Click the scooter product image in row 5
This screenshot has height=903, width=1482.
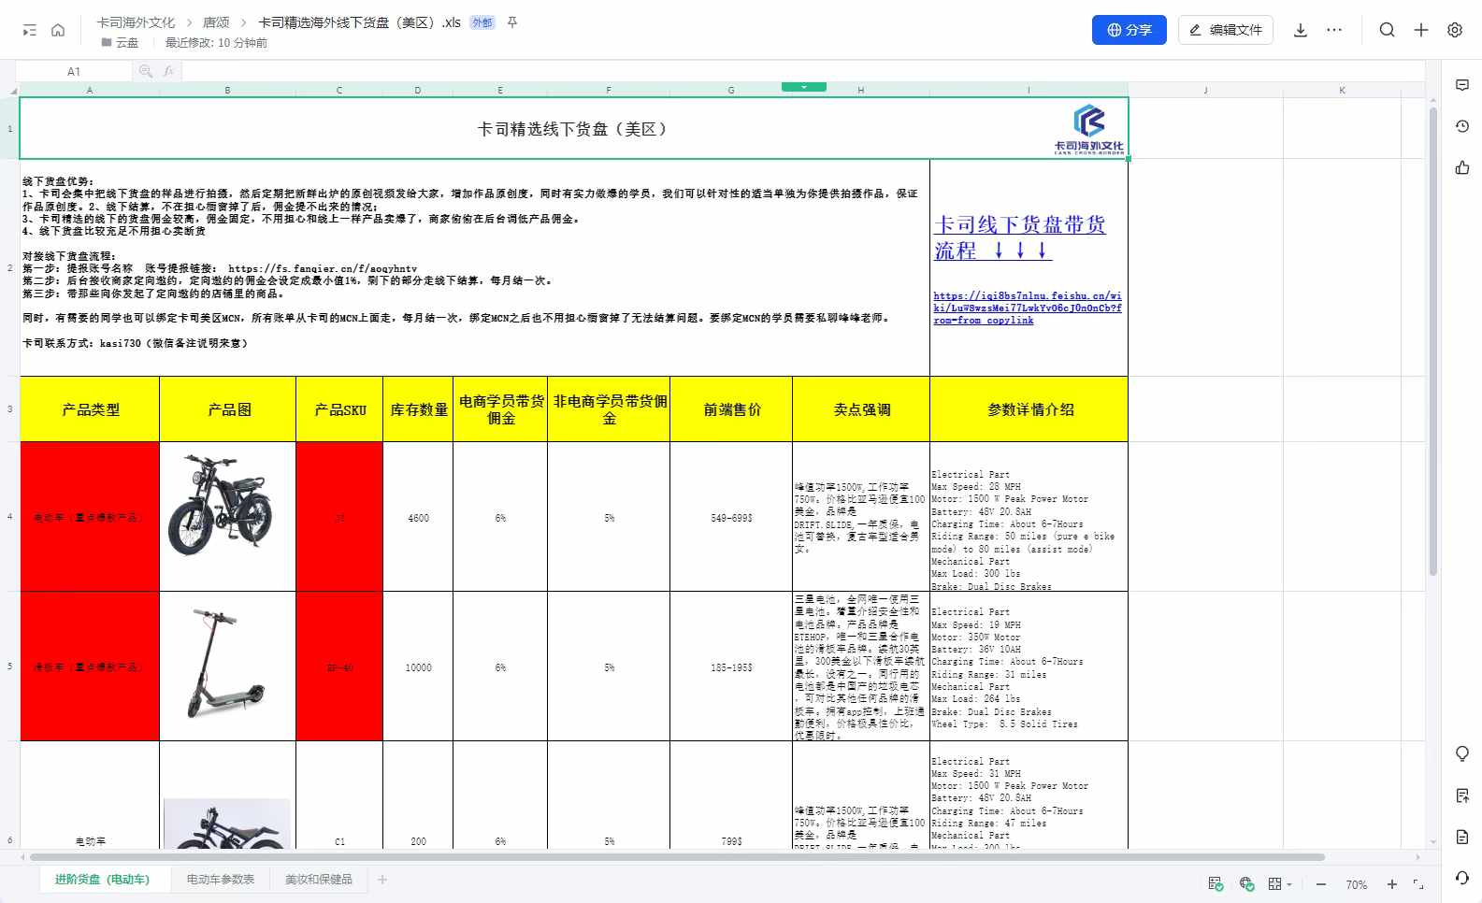pyautogui.click(x=226, y=664)
